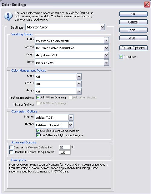Open the Spot Dot Gain 20% dropdown

click(72, 62)
